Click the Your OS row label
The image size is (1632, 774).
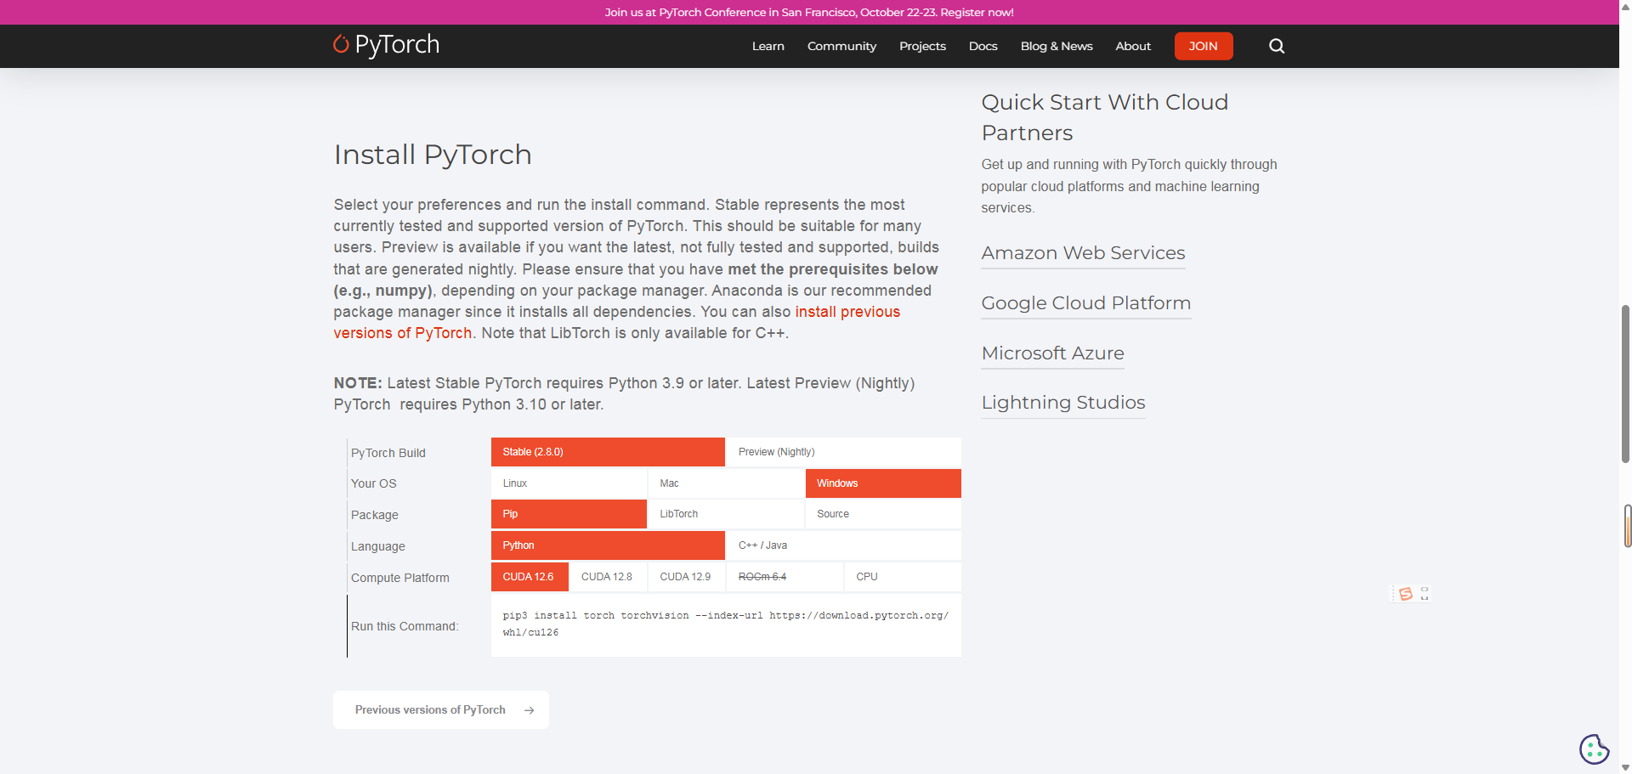[x=374, y=483]
